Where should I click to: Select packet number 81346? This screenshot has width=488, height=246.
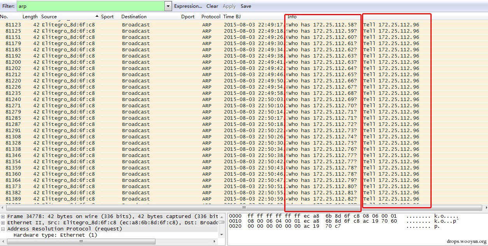[13, 155]
